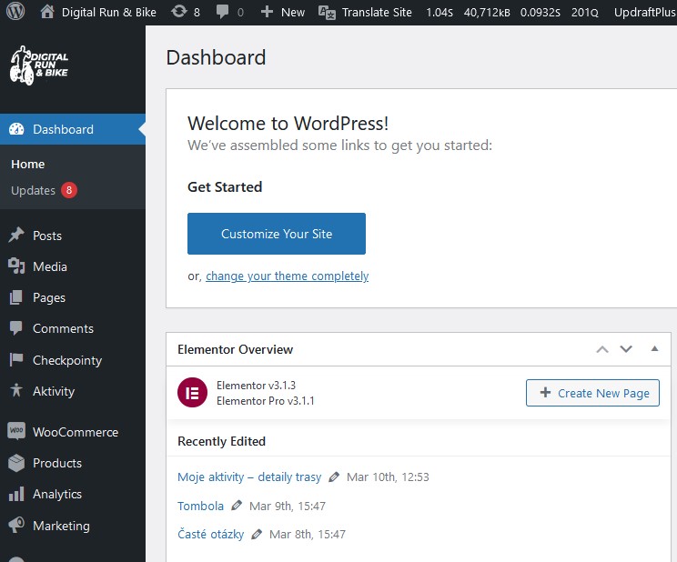Image resolution: width=677 pixels, height=562 pixels.
Task: Click the Aktivity person icon
Action: coord(16,391)
